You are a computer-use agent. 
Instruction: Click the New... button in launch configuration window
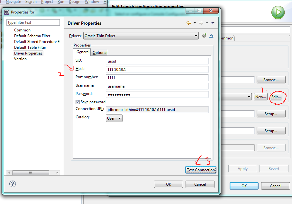point(260,97)
